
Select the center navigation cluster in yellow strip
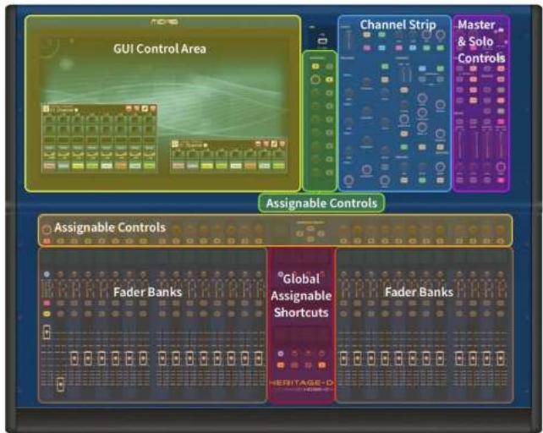[310, 233]
